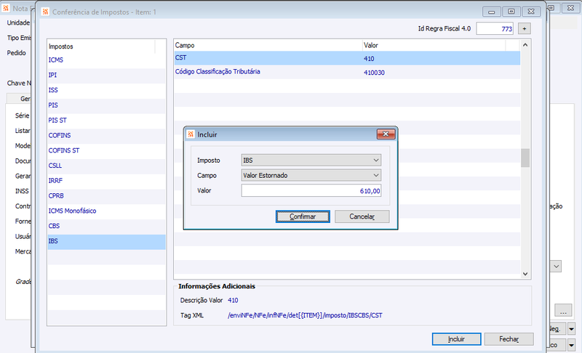
Task: Click the Valor input field with 610,00
Action: (311, 191)
